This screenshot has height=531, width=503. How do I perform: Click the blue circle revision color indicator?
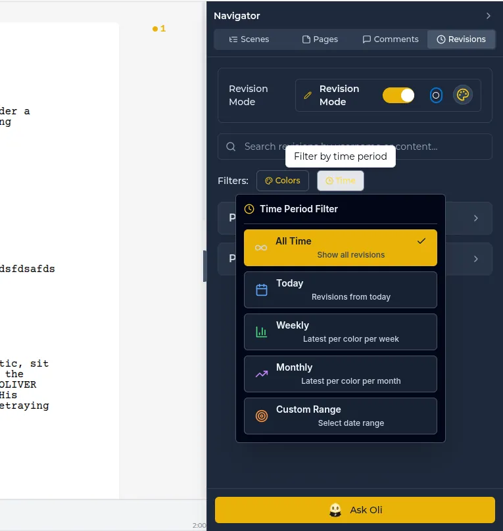436,95
